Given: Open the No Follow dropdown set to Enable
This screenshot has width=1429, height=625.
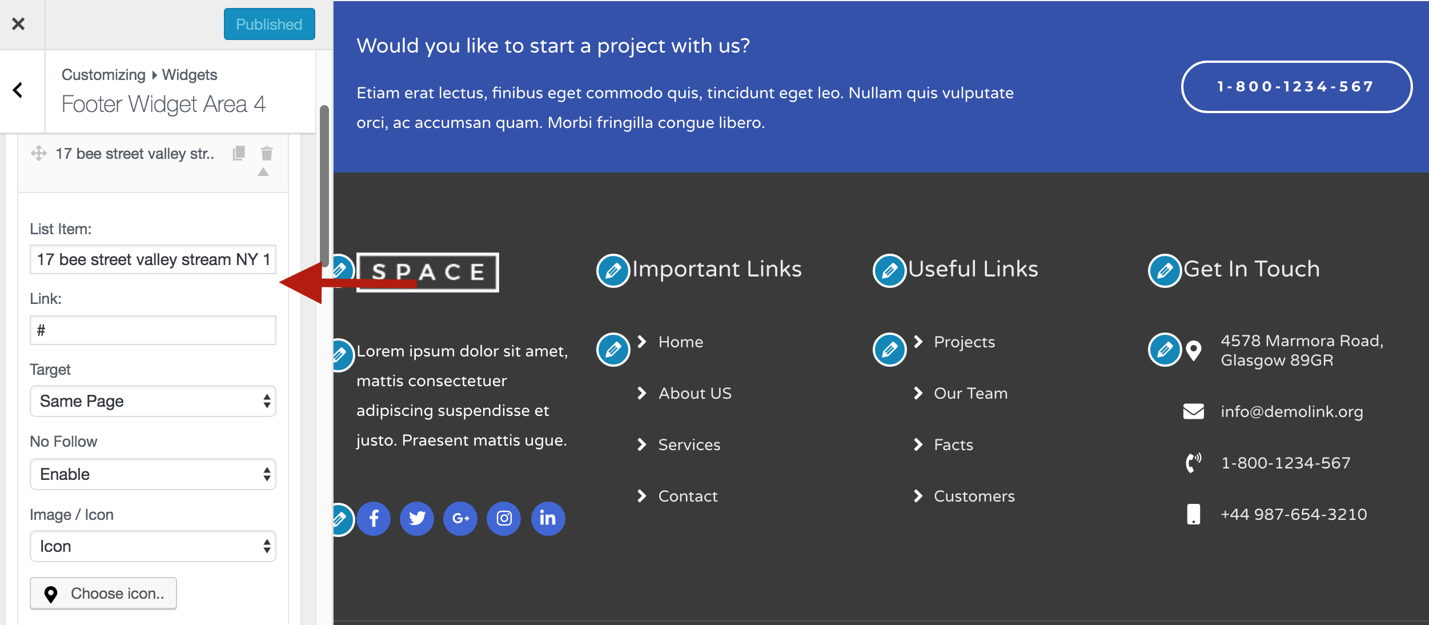Looking at the screenshot, I should tap(153, 474).
